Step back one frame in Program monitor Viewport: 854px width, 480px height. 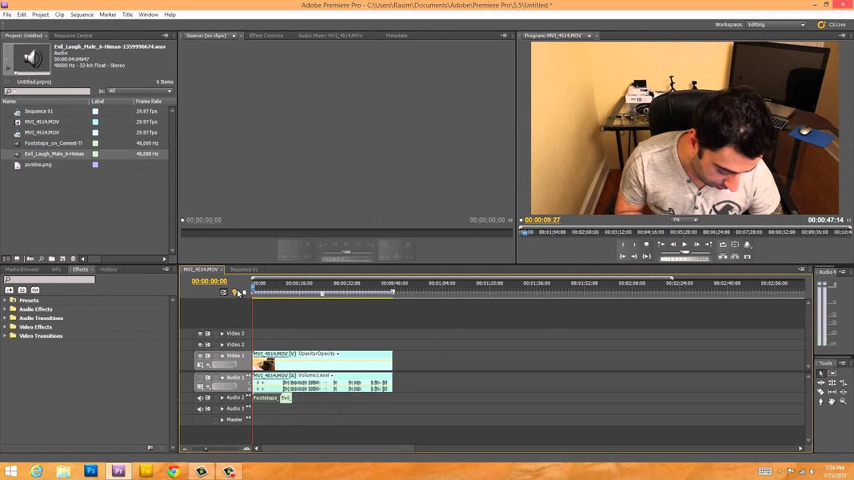673,245
